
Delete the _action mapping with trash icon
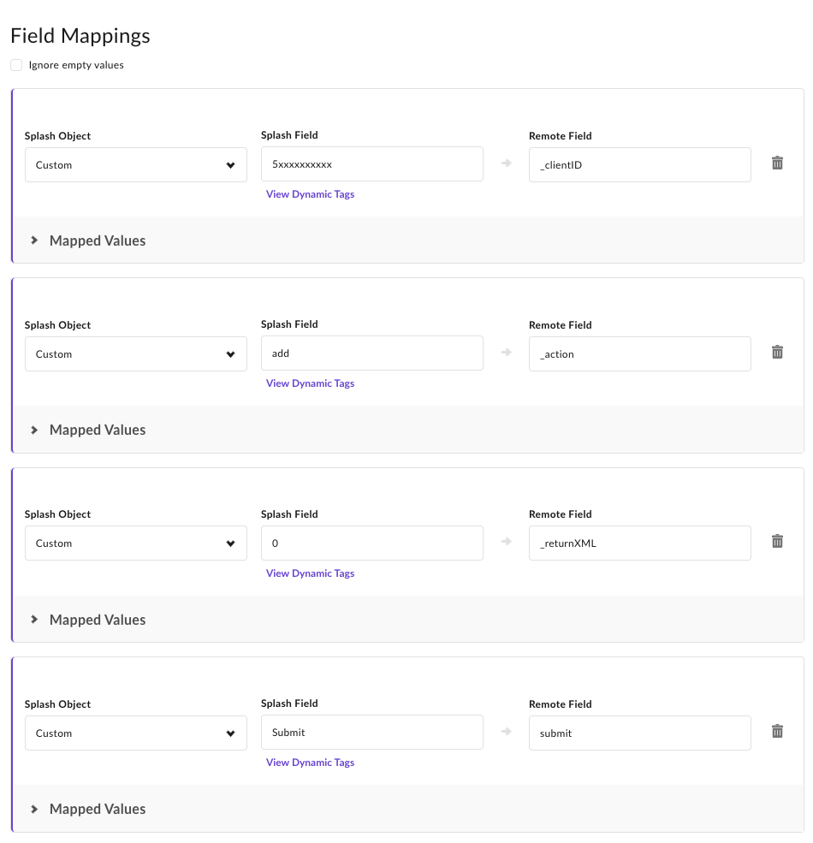coord(777,352)
